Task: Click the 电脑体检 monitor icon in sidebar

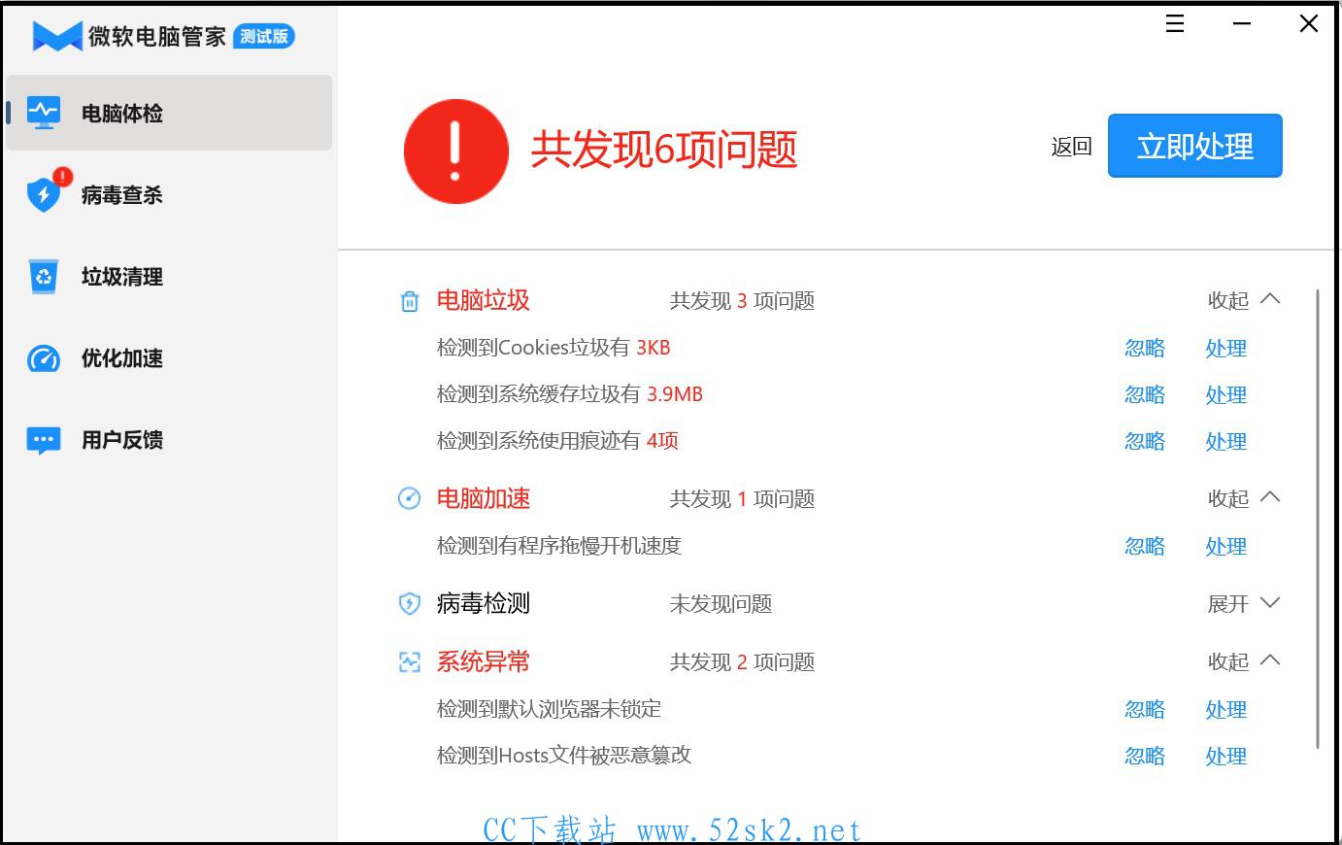Action: point(43,113)
